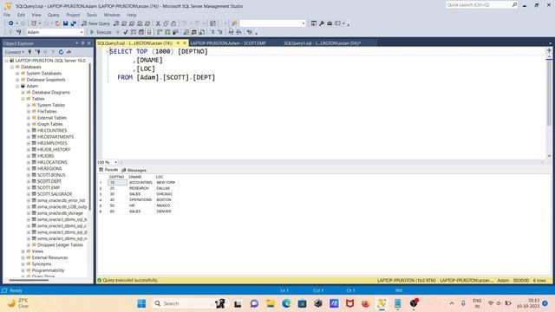Click the Refresh icon in Object Explorer

[61, 52]
